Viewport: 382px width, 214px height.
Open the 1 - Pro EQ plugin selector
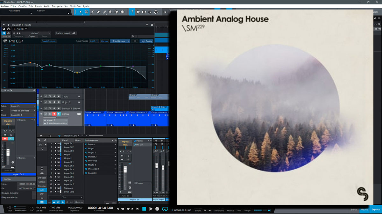click(20, 29)
